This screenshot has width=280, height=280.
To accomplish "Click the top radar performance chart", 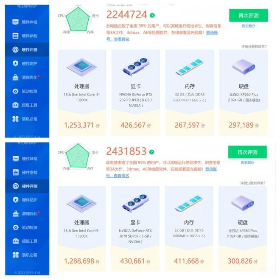I will coord(78,19).
